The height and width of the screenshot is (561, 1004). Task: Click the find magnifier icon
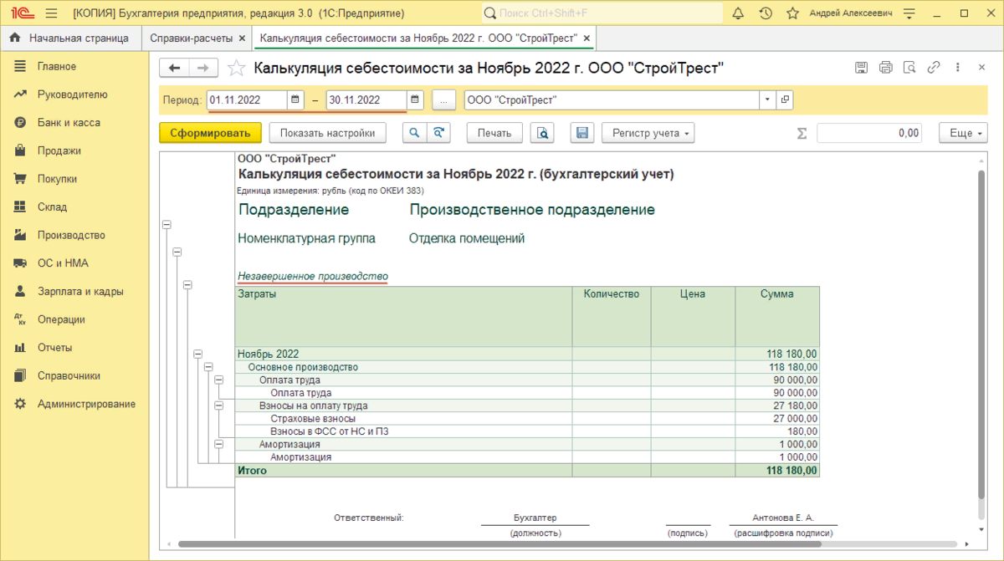pos(414,133)
